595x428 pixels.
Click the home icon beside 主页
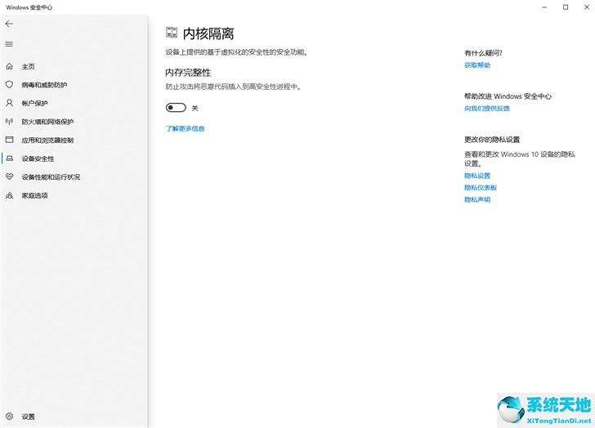point(10,66)
